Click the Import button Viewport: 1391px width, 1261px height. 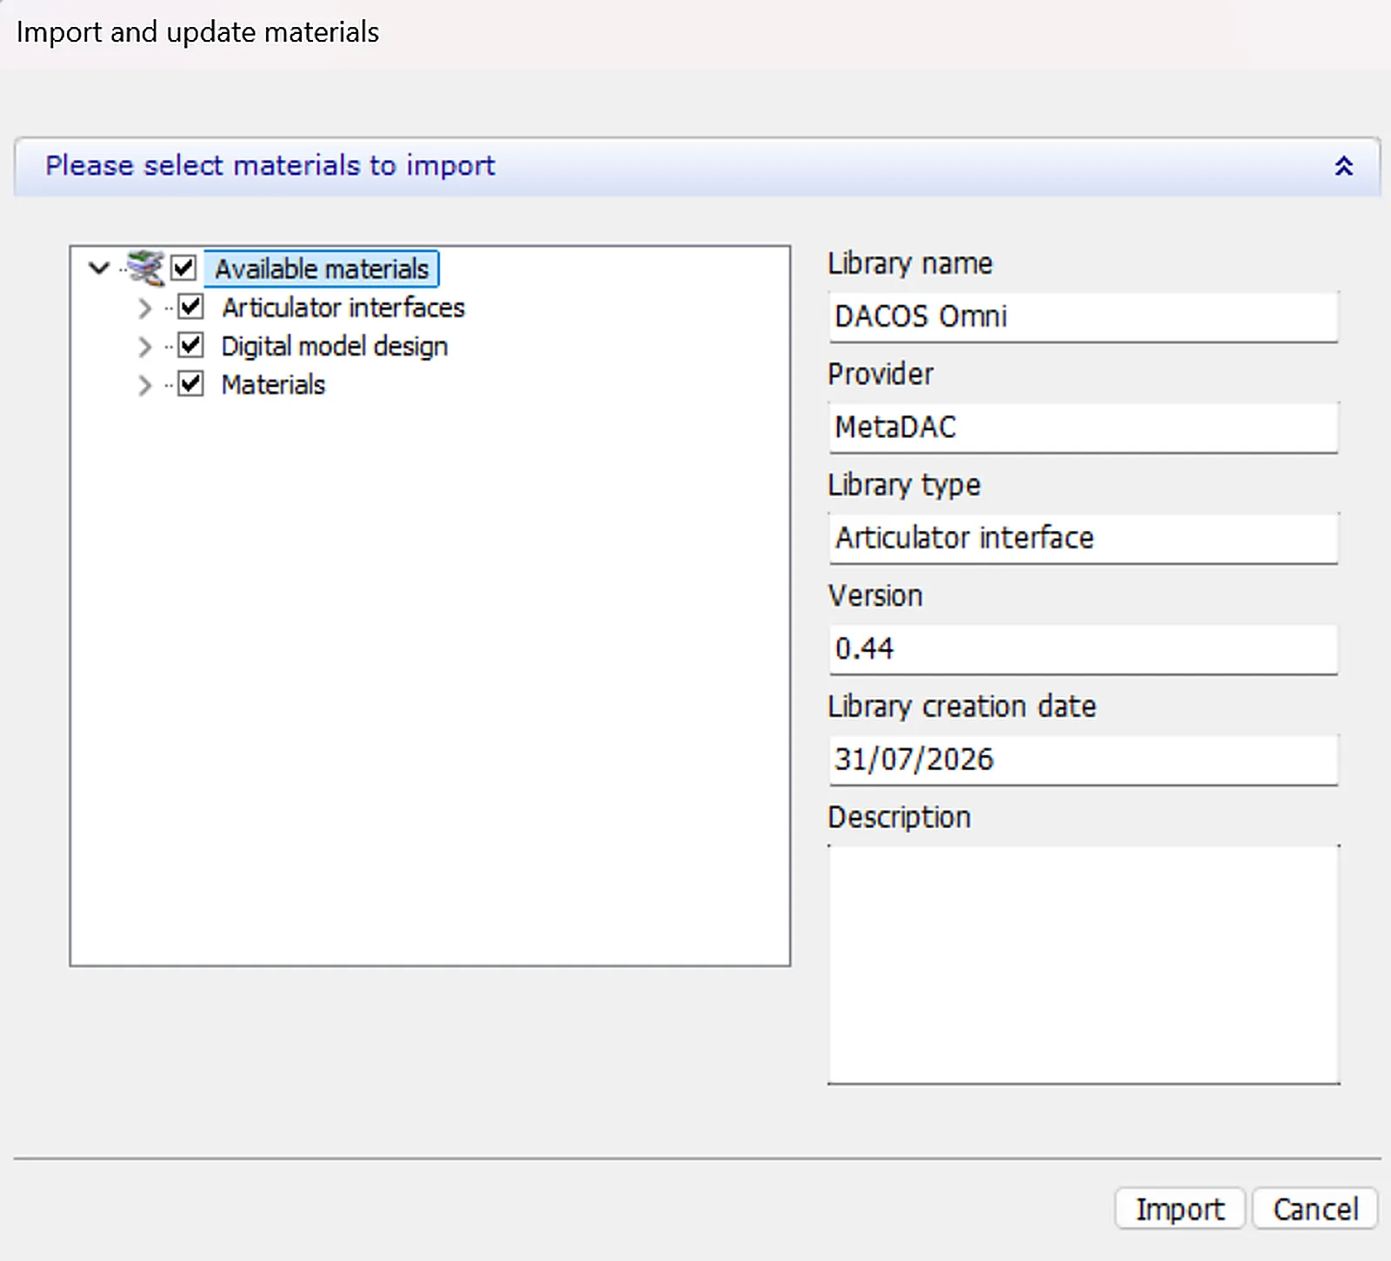tap(1180, 1209)
